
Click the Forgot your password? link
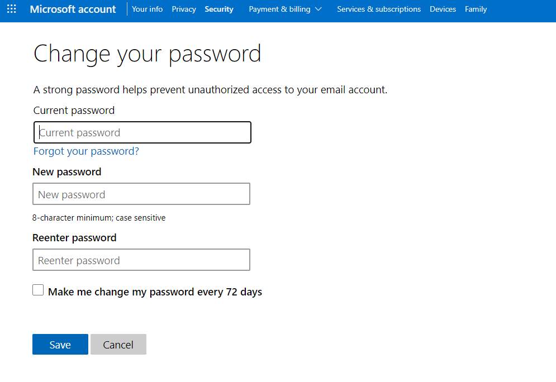86,151
